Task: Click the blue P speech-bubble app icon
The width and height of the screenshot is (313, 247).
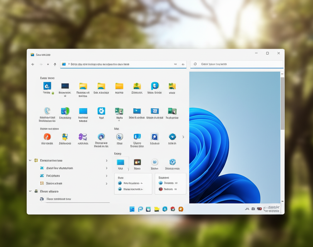Action: point(155,86)
